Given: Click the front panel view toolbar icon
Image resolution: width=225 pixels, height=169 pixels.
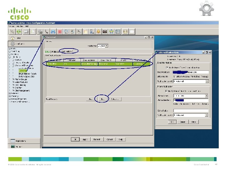Looking at the screenshot, I should tap(118, 32).
